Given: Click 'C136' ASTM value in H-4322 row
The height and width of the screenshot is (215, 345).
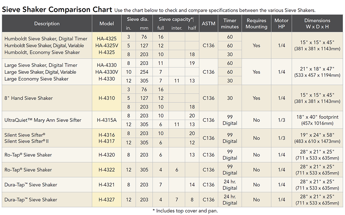Looking at the screenshot, I should coord(209,170).
